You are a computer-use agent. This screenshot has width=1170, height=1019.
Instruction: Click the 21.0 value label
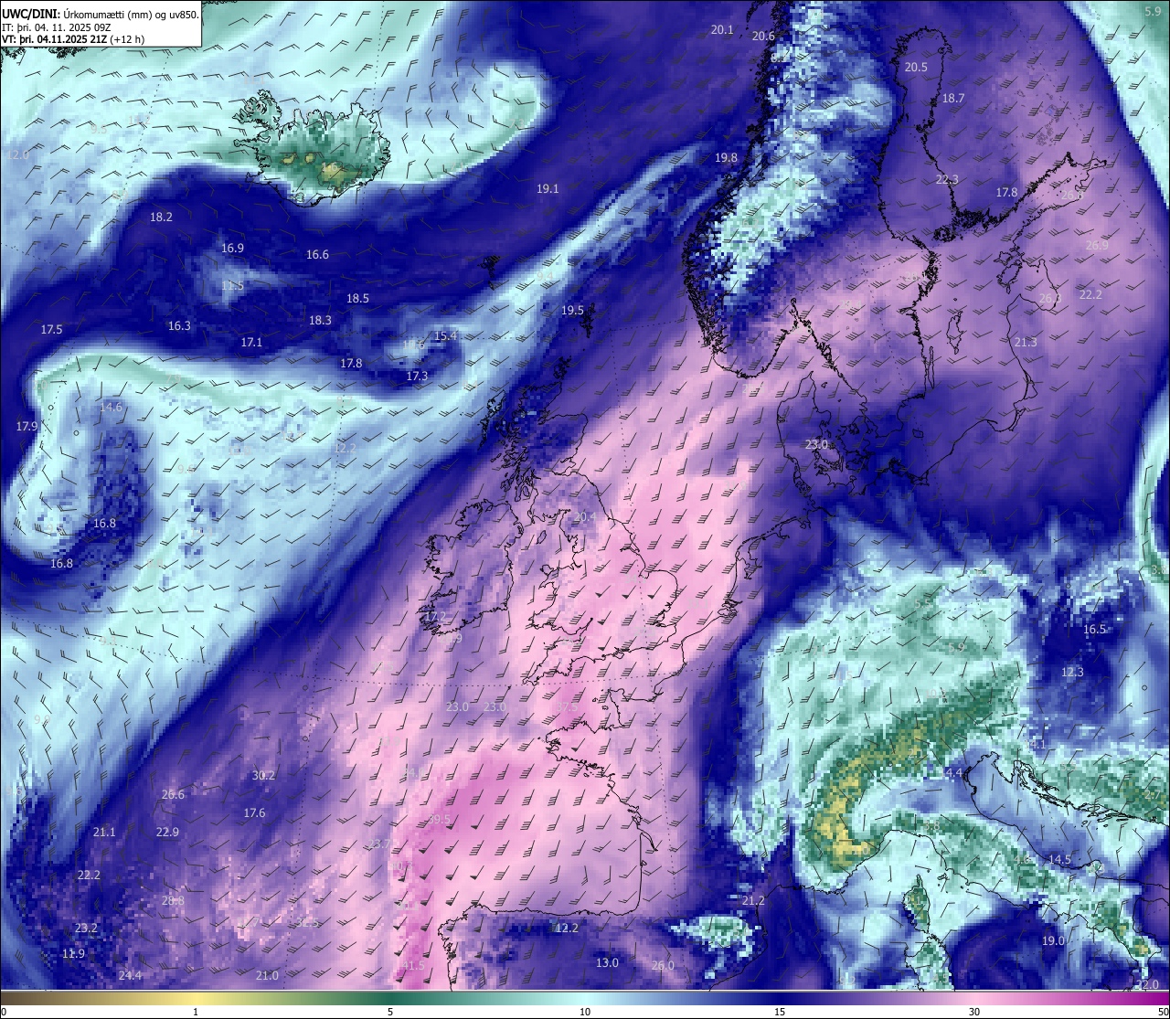tap(267, 976)
